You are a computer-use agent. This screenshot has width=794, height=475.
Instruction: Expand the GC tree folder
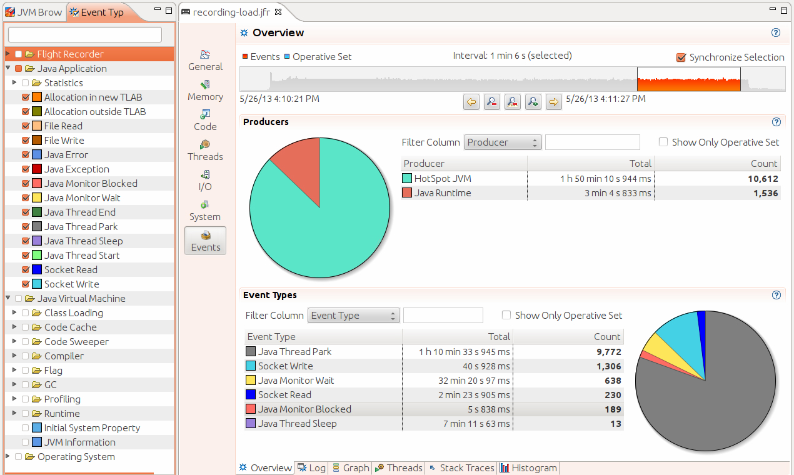(x=14, y=385)
